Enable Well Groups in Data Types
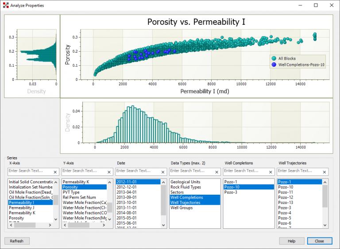 pos(182,208)
